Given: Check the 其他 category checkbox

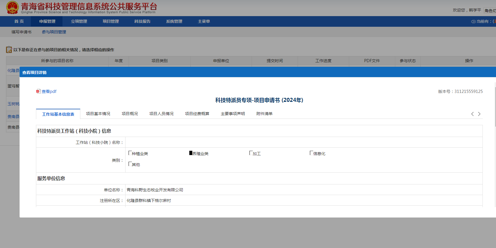Looking at the screenshot, I should pyautogui.click(x=130, y=164).
